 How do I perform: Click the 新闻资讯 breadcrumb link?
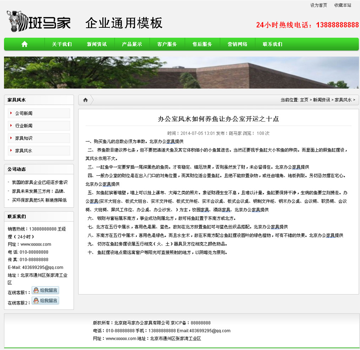coord(321,100)
